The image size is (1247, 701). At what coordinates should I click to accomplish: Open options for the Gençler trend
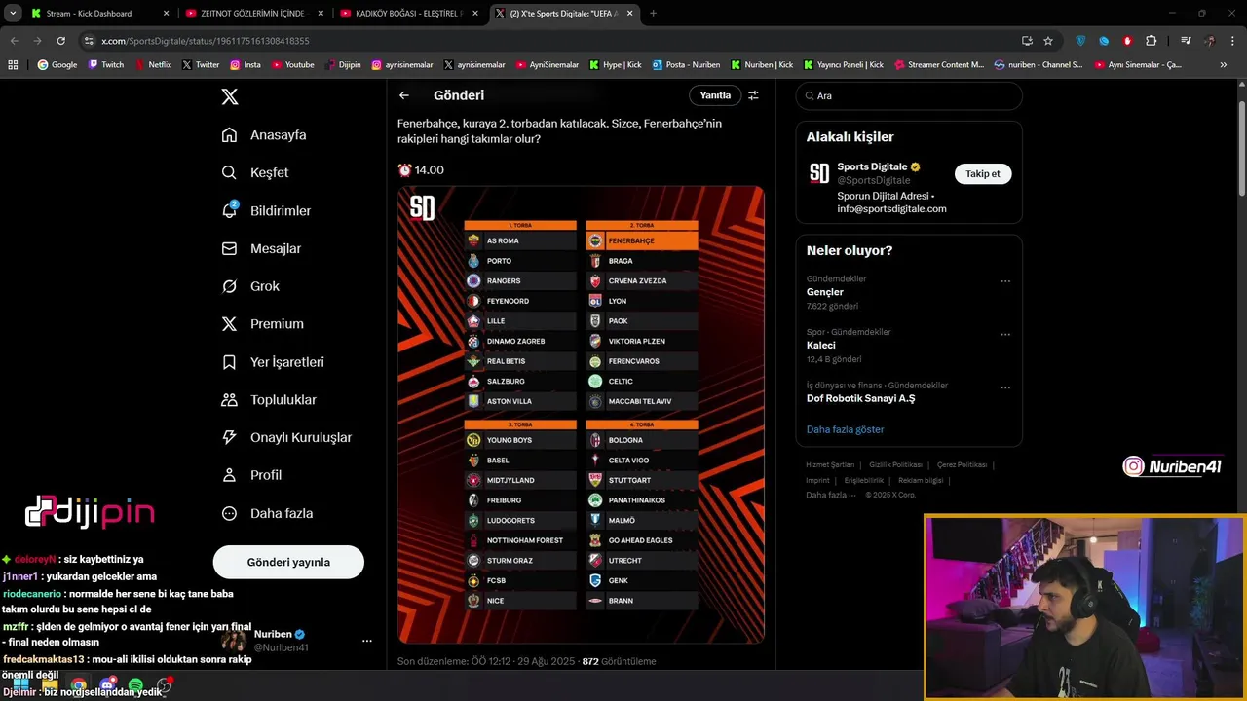pyautogui.click(x=1005, y=281)
